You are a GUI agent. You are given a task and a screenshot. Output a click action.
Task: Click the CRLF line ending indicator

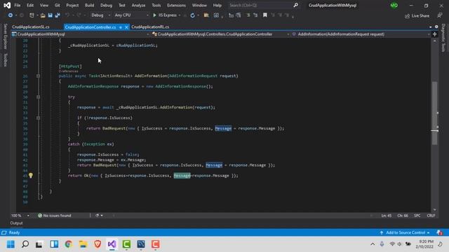pyautogui.click(x=431, y=216)
